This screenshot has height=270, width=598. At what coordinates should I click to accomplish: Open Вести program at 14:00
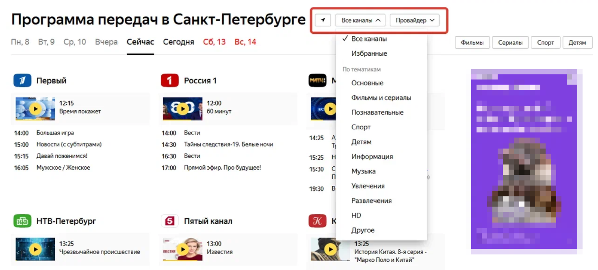tap(192, 133)
